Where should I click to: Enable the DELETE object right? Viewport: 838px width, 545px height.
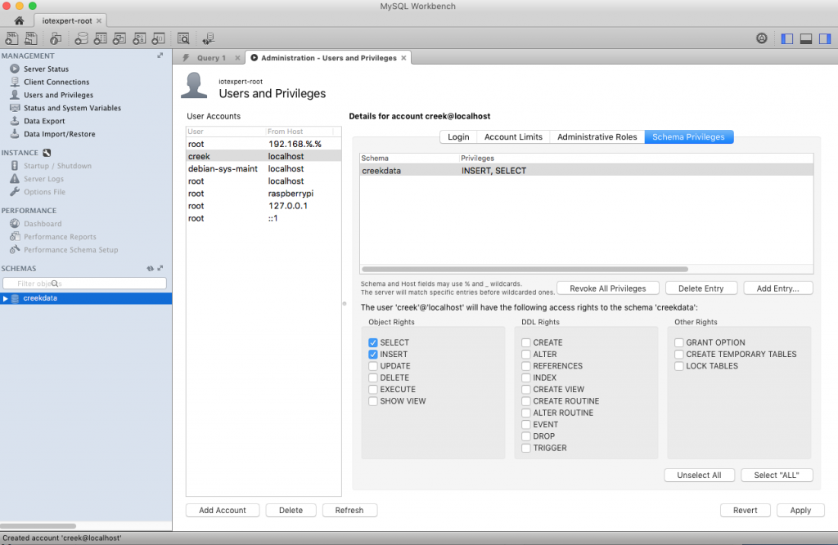[x=373, y=378]
